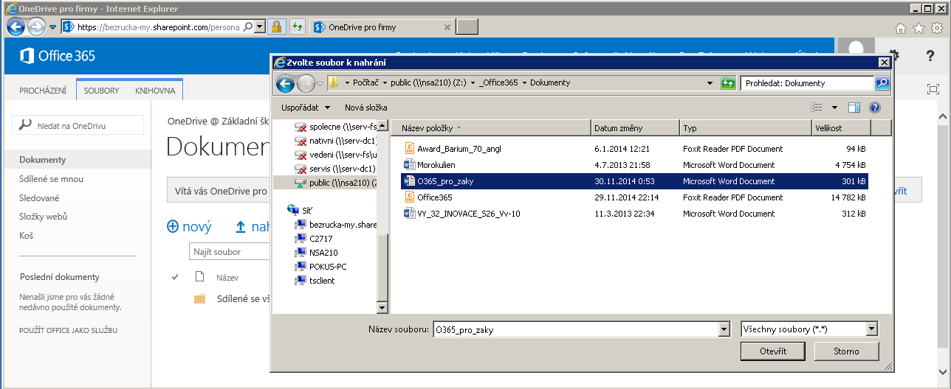This screenshot has width=951, height=389.
Task: Show the preview pane in dialog
Action: point(854,108)
